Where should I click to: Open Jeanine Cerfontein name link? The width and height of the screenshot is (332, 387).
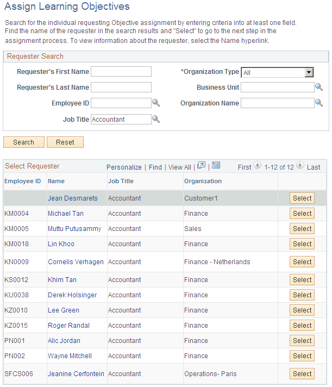coord(76,374)
